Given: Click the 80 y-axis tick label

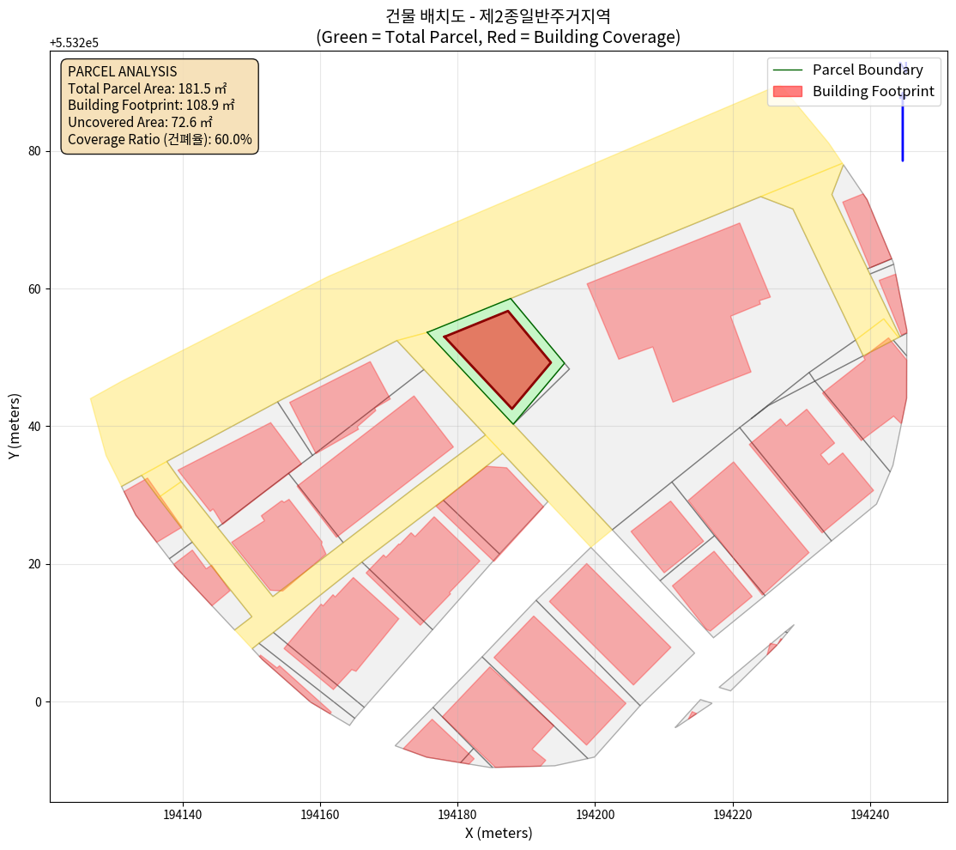Looking at the screenshot, I should click(34, 151).
